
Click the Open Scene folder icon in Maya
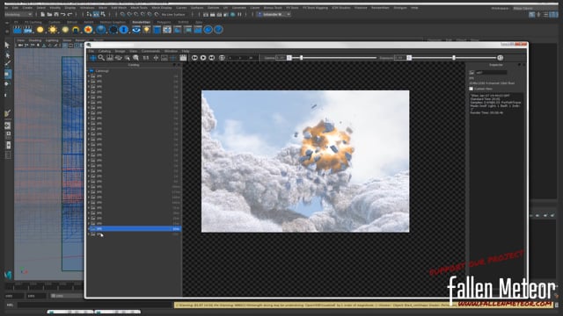(x=49, y=14)
